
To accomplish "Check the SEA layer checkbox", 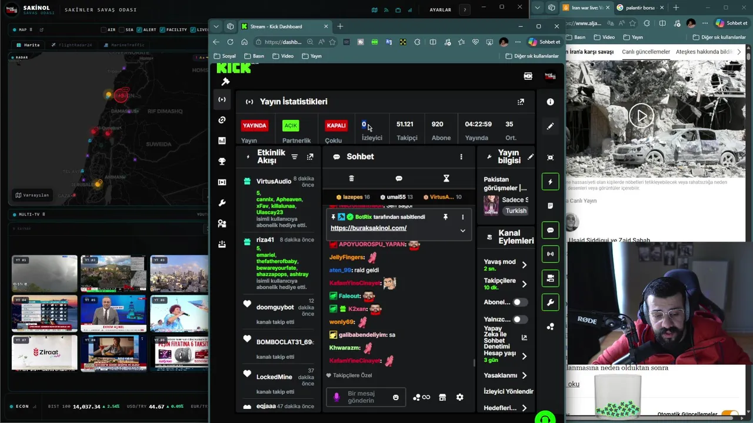I will [121, 29].
